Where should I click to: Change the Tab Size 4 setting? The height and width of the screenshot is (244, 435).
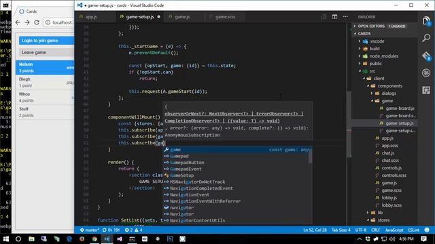[341, 230]
